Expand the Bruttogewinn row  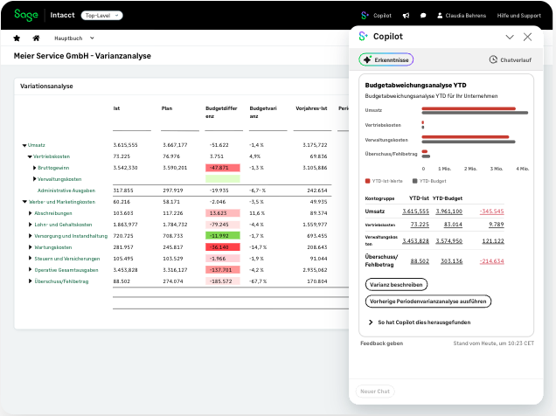[x=35, y=167]
